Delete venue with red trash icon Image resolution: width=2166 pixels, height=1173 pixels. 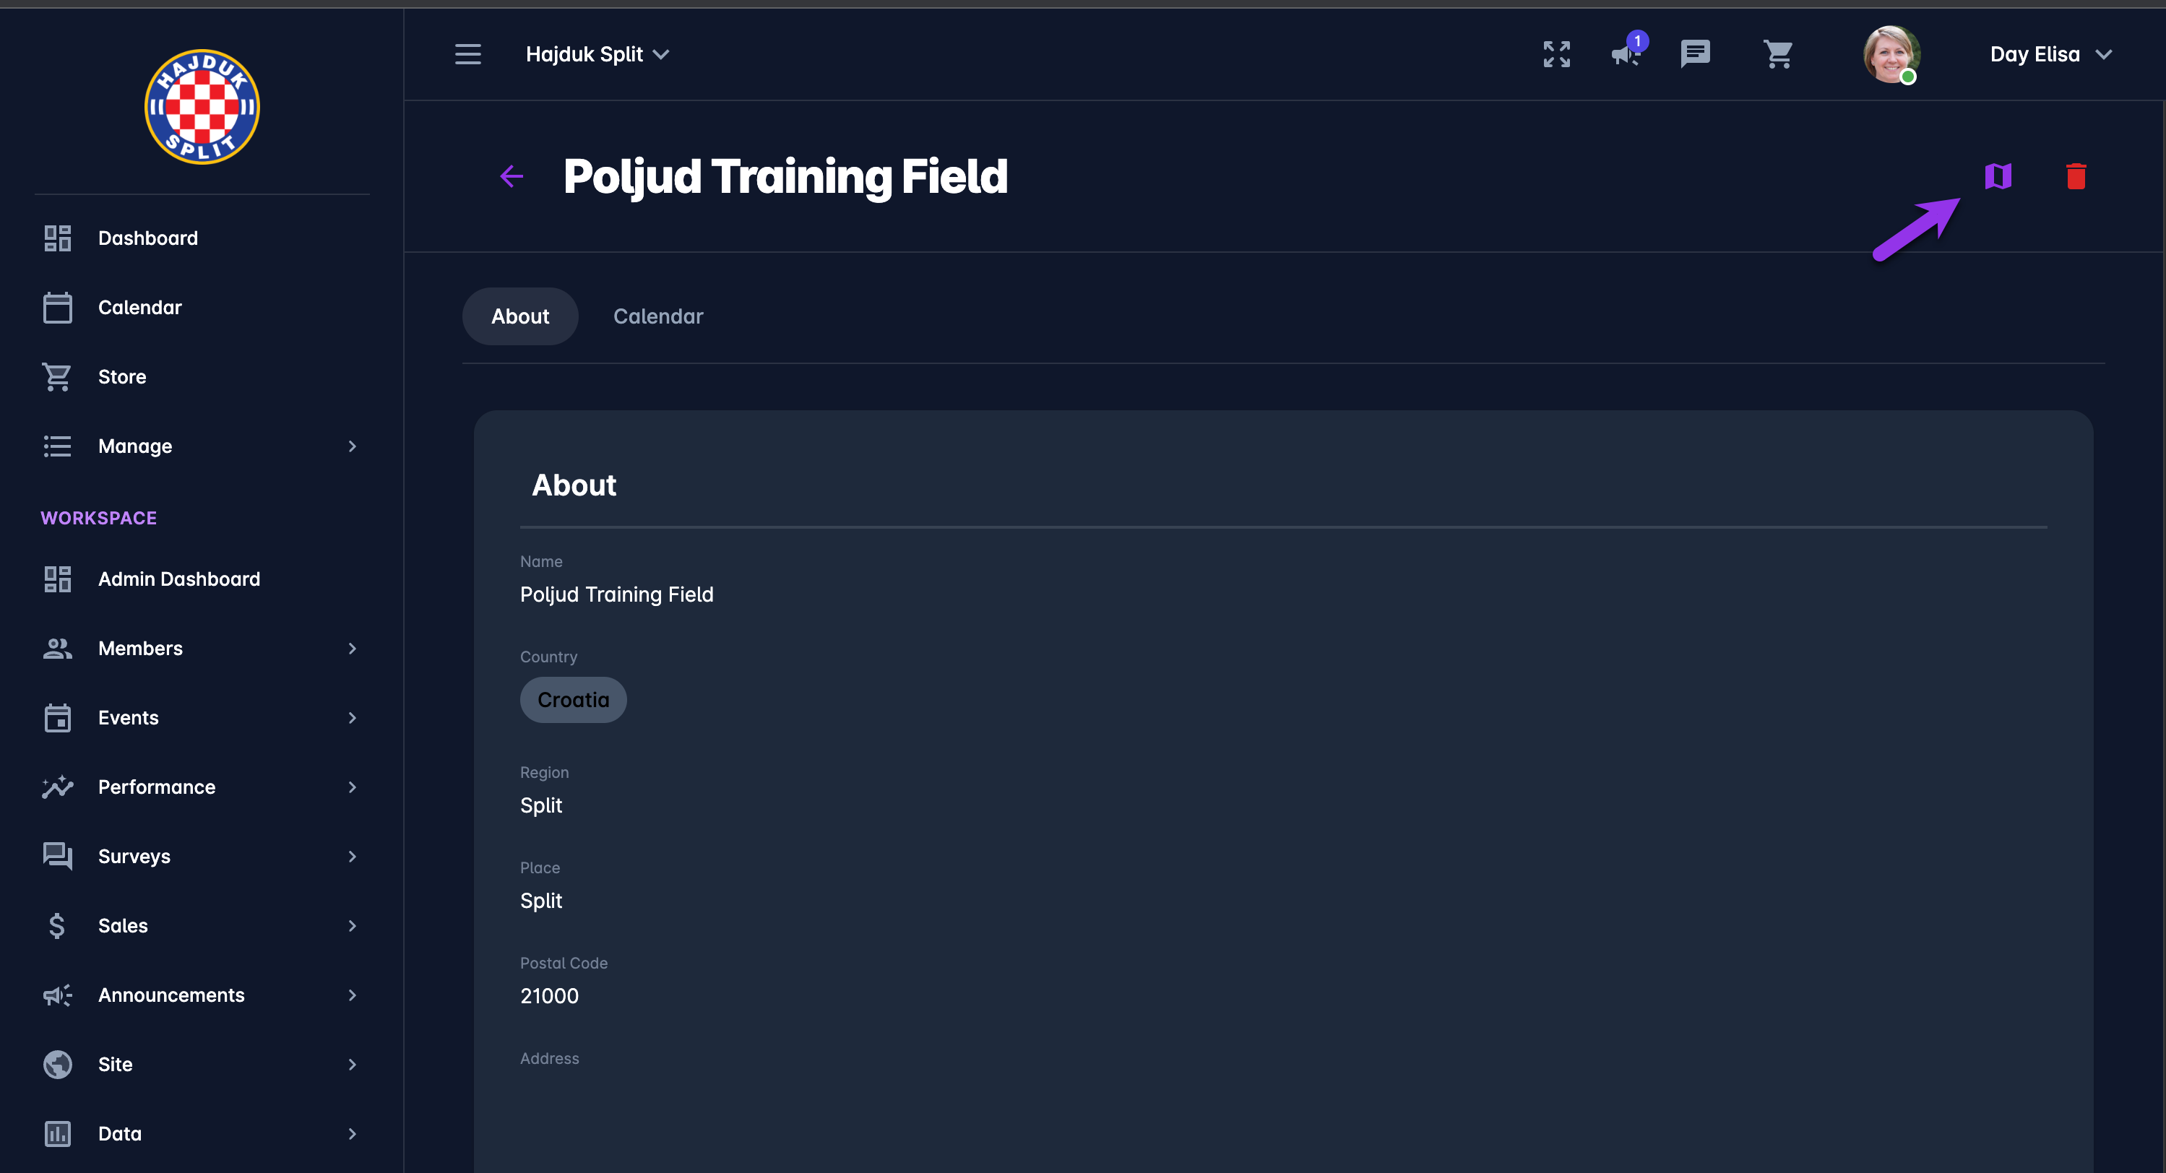pos(2075,176)
